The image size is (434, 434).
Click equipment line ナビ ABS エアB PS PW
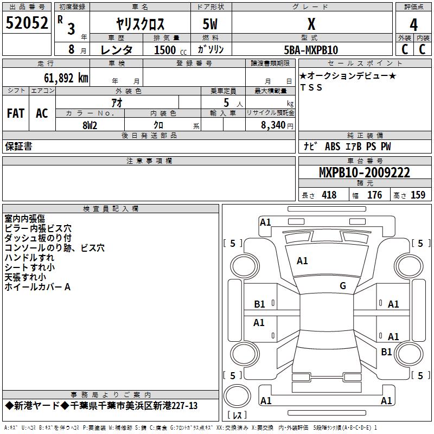347,146
